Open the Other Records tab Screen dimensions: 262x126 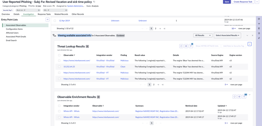point(78,14)
